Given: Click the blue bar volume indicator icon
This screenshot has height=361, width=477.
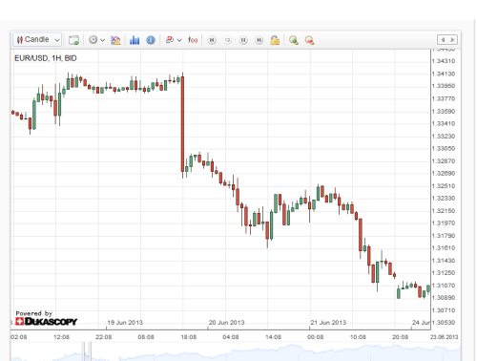Looking at the screenshot, I should click(135, 40).
